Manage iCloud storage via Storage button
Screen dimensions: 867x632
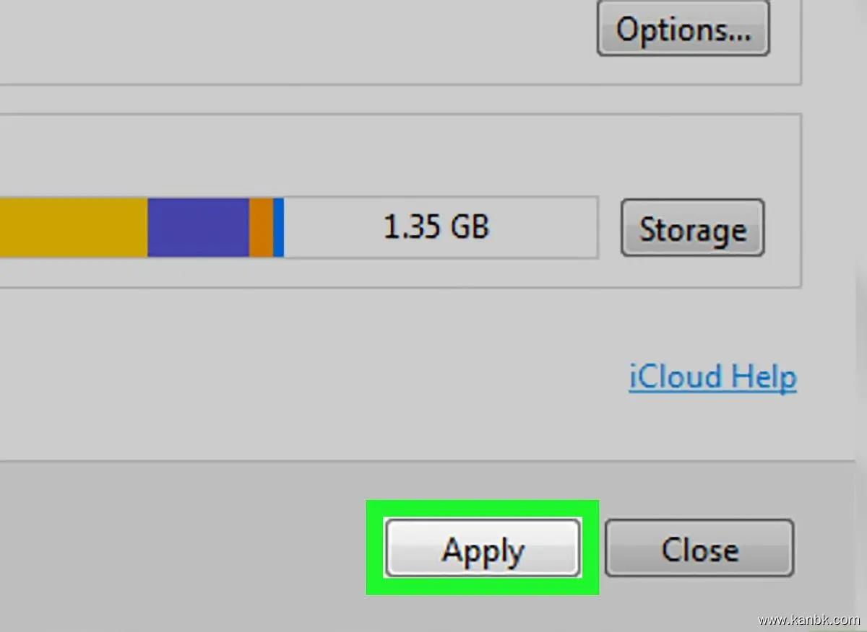coord(692,229)
